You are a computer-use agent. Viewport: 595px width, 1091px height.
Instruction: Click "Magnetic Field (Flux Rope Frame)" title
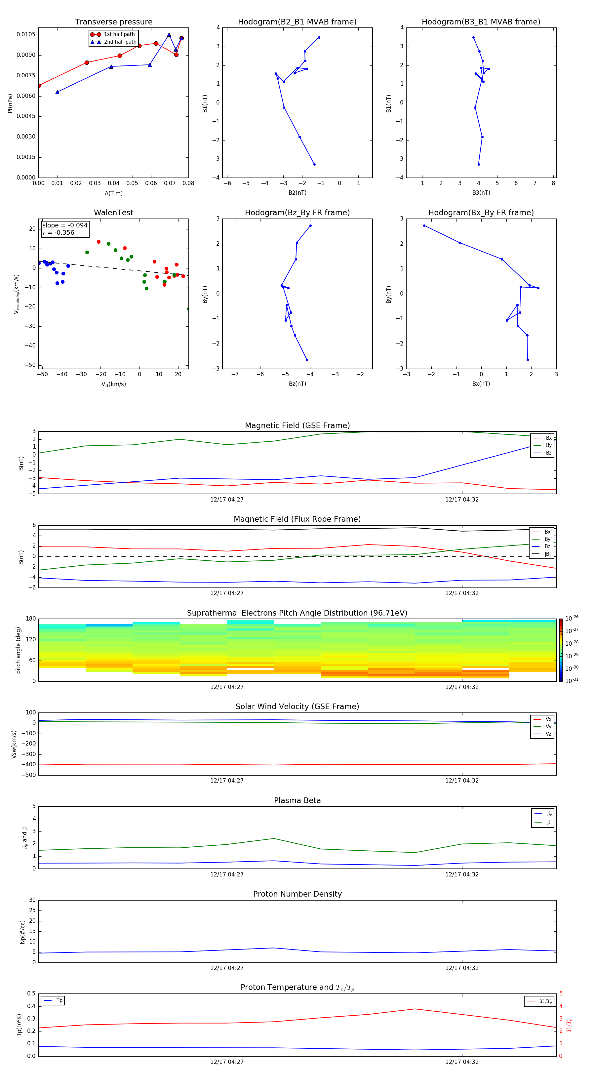297,519
